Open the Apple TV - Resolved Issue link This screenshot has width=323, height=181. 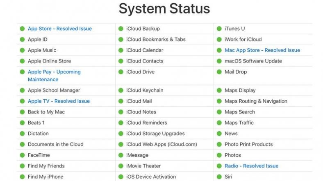pos(59,101)
